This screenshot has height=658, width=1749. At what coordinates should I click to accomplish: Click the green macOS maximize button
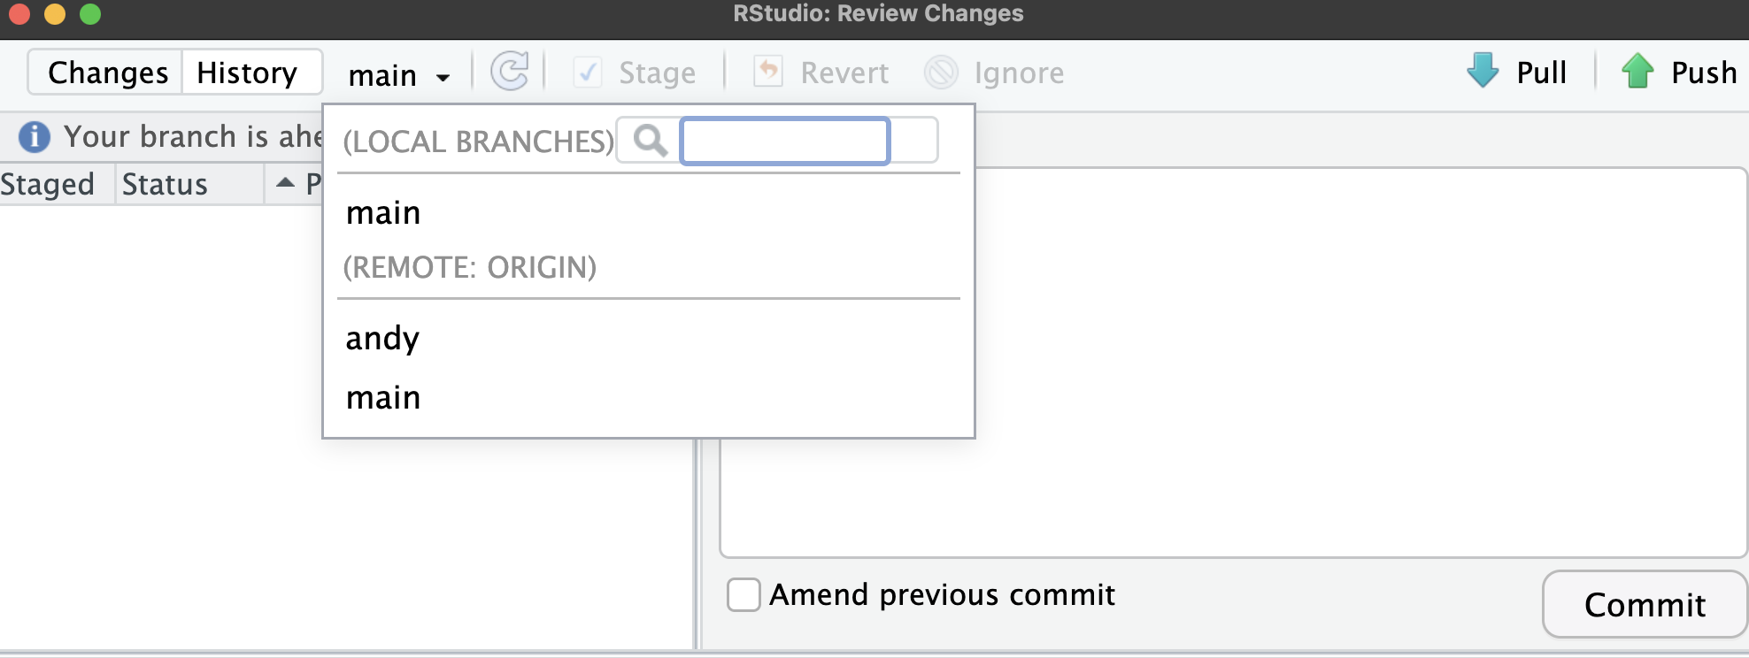(90, 14)
